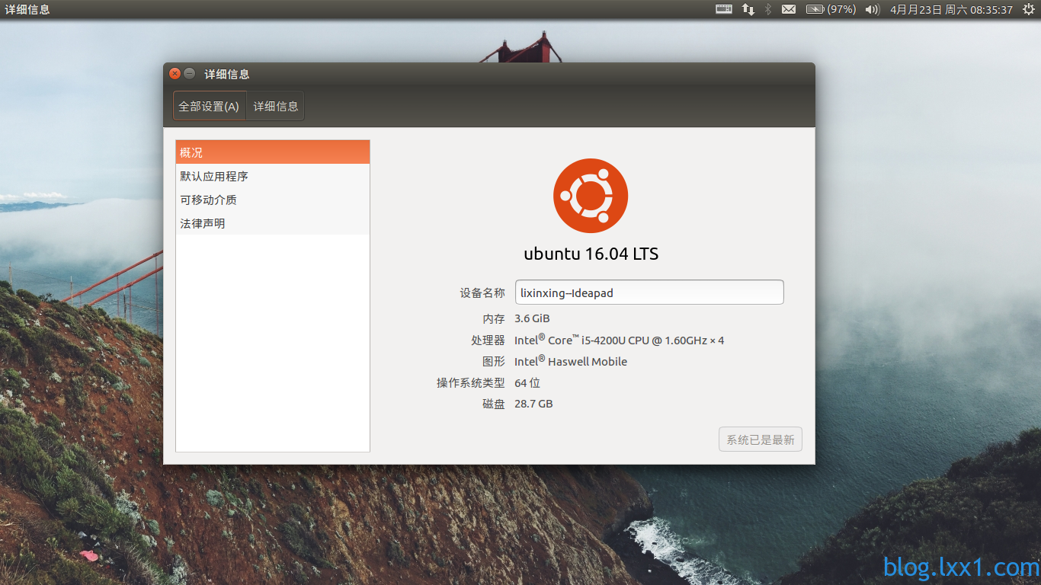Image resolution: width=1041 pixels, height=585 pixels.
Task: Open the mail envelope messaging indicator
Action: tap(789, 9)
